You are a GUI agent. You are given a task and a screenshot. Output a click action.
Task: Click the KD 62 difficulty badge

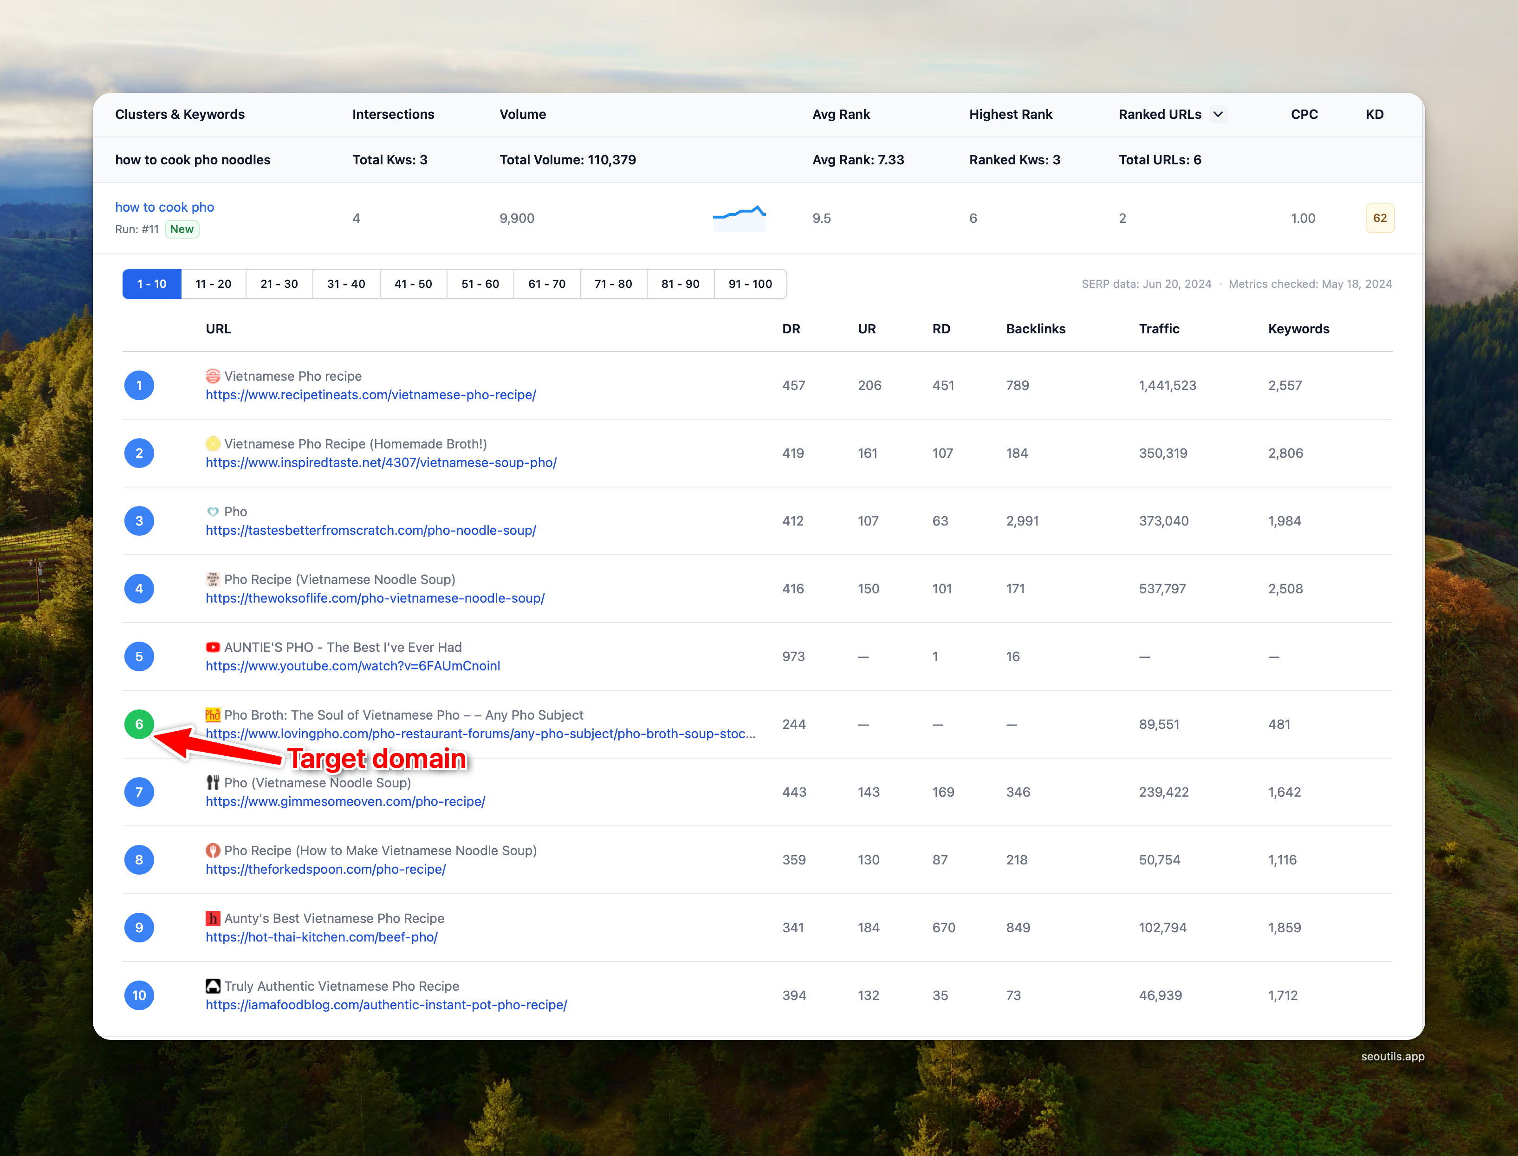pos(1380,218)
